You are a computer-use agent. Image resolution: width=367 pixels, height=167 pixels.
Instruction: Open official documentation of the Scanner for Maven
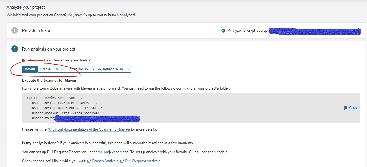[x=91, y=129]
